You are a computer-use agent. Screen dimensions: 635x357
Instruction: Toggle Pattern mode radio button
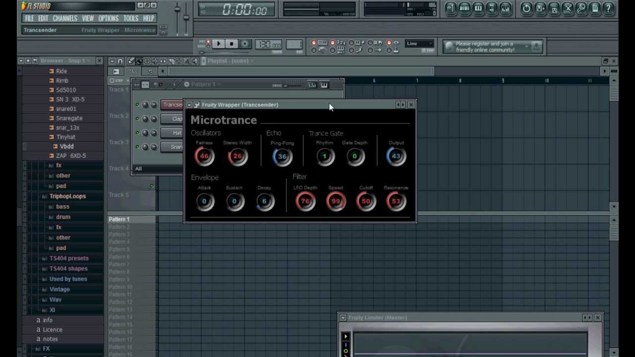pyautogui.click(x=208, y=42)
